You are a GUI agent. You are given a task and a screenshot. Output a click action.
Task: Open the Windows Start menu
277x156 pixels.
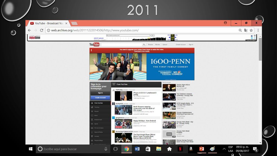31,149
